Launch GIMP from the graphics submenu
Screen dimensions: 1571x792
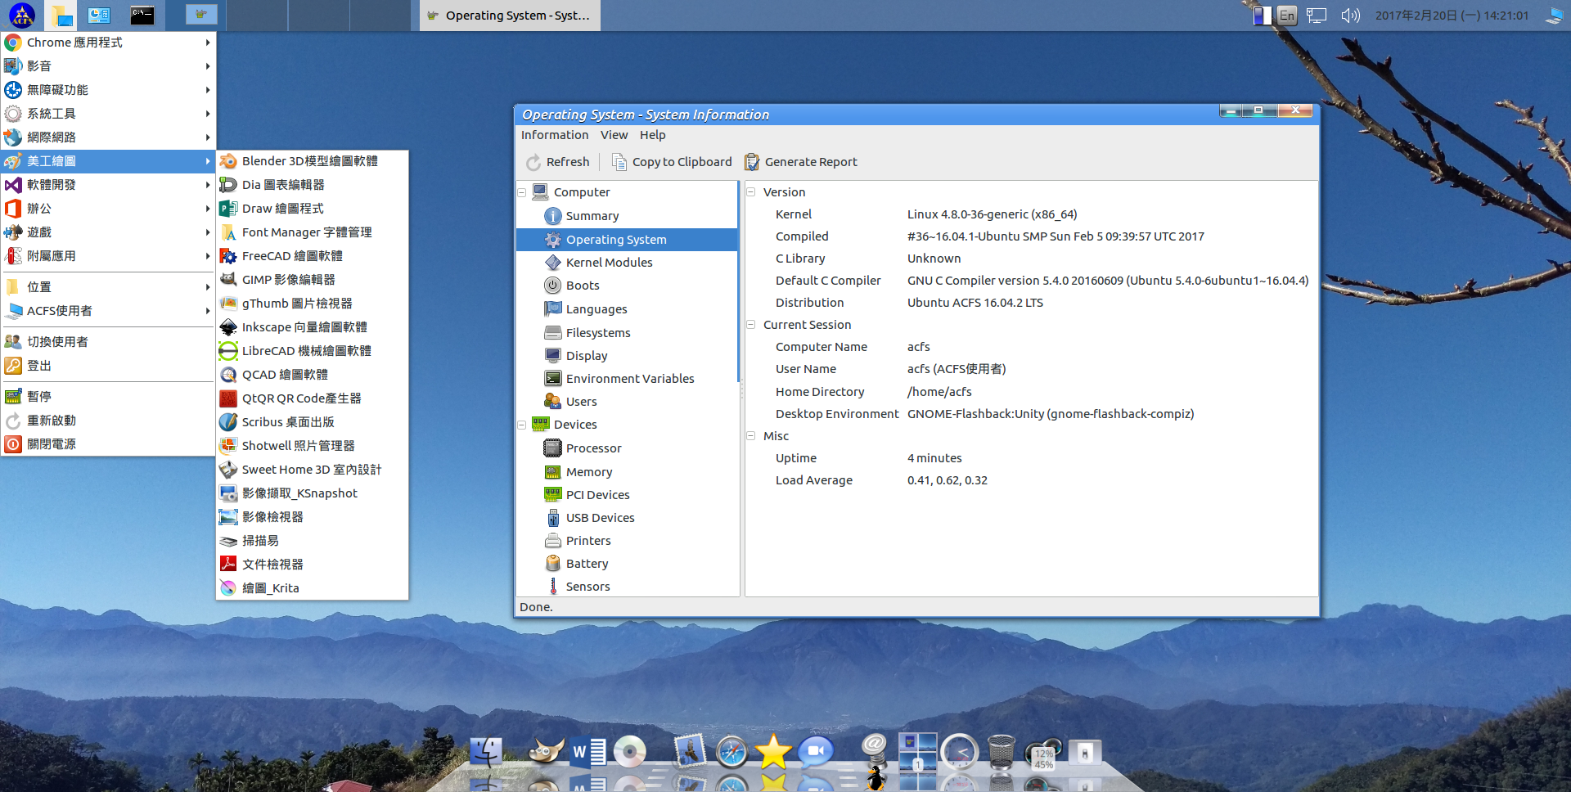click(x=288, y=280)
